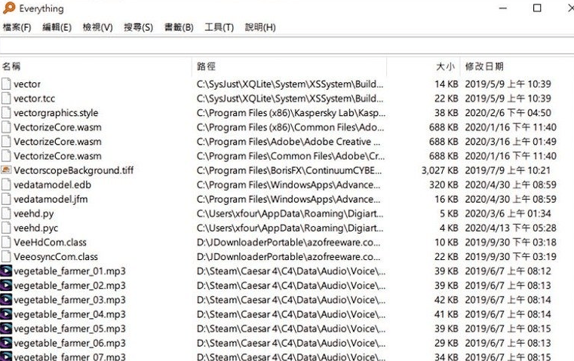Click date 2020/3/6 上午 01:34

click(508, 213)
